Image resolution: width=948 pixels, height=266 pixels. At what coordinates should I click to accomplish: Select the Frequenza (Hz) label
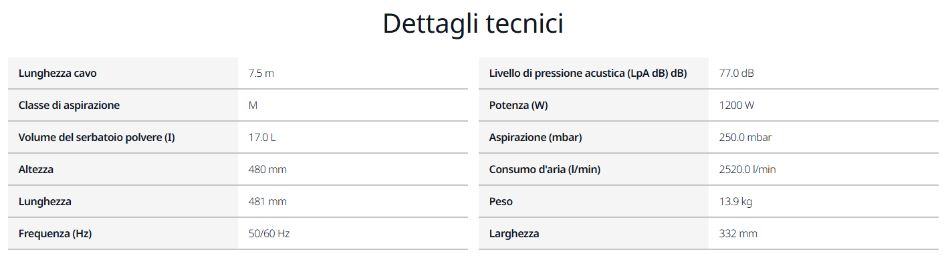55,233
